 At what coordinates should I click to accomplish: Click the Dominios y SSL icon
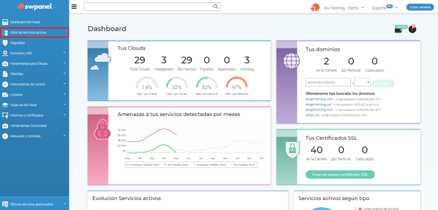5,53
